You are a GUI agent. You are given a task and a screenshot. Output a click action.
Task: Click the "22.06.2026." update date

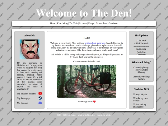141,40
